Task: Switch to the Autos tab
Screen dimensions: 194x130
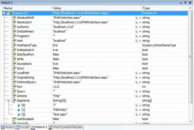Action: (7, 127)
